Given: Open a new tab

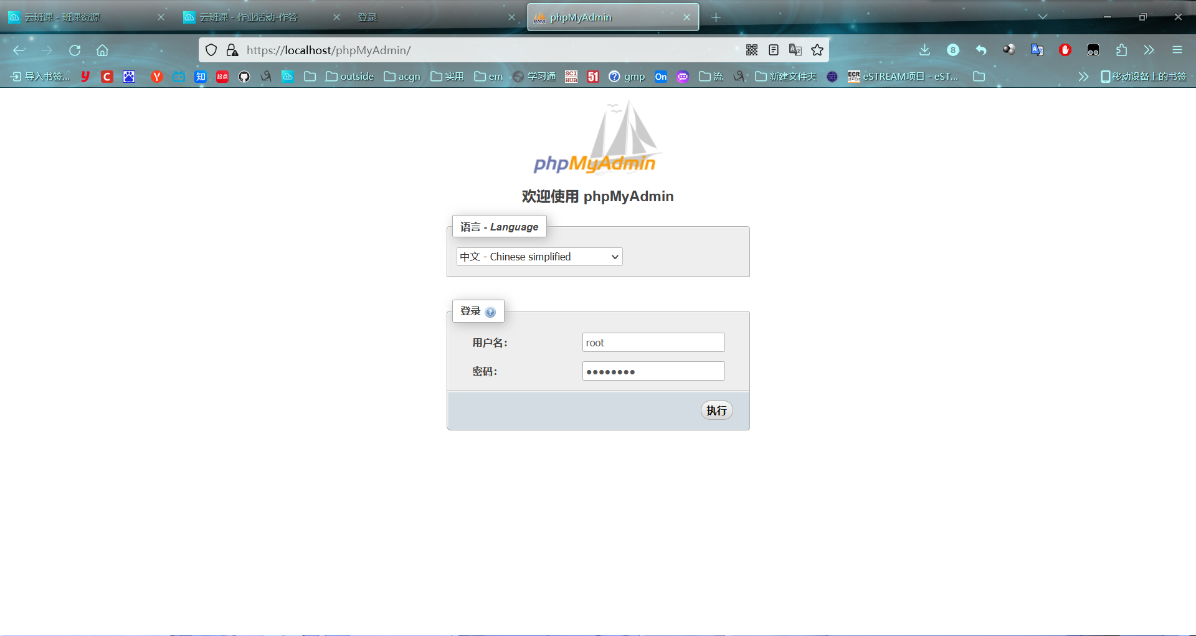Looking at the screenshot, I should tap(716, 17).
